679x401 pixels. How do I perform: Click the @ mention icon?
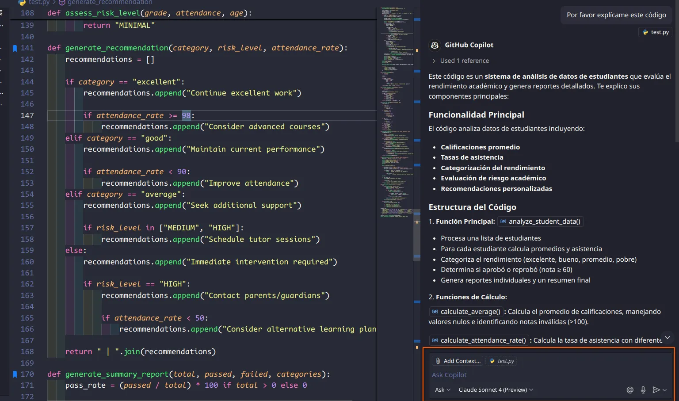coord(630,390)
